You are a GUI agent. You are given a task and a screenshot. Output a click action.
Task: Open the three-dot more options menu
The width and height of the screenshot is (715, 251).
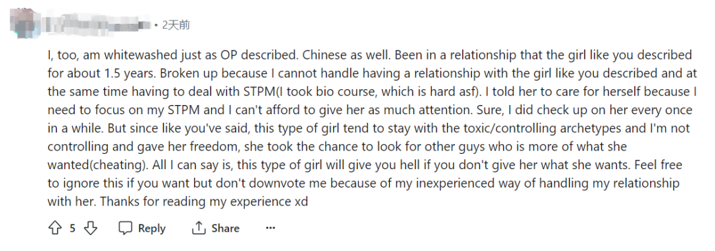270,228
